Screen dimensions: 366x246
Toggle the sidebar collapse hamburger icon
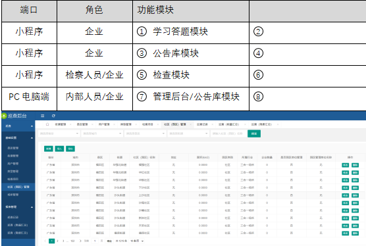(43, 116)
